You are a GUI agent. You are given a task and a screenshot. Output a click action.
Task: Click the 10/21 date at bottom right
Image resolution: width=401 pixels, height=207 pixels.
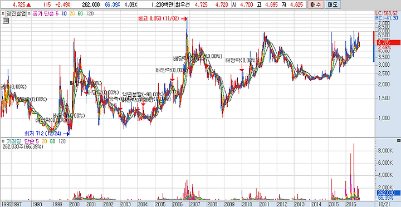(x=384, y=204)
